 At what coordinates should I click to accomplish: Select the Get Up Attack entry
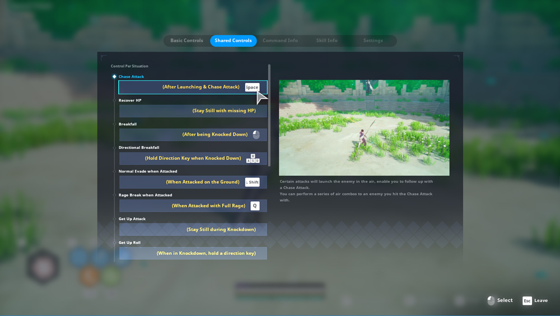pyautogui.click(x=193, y=230)
